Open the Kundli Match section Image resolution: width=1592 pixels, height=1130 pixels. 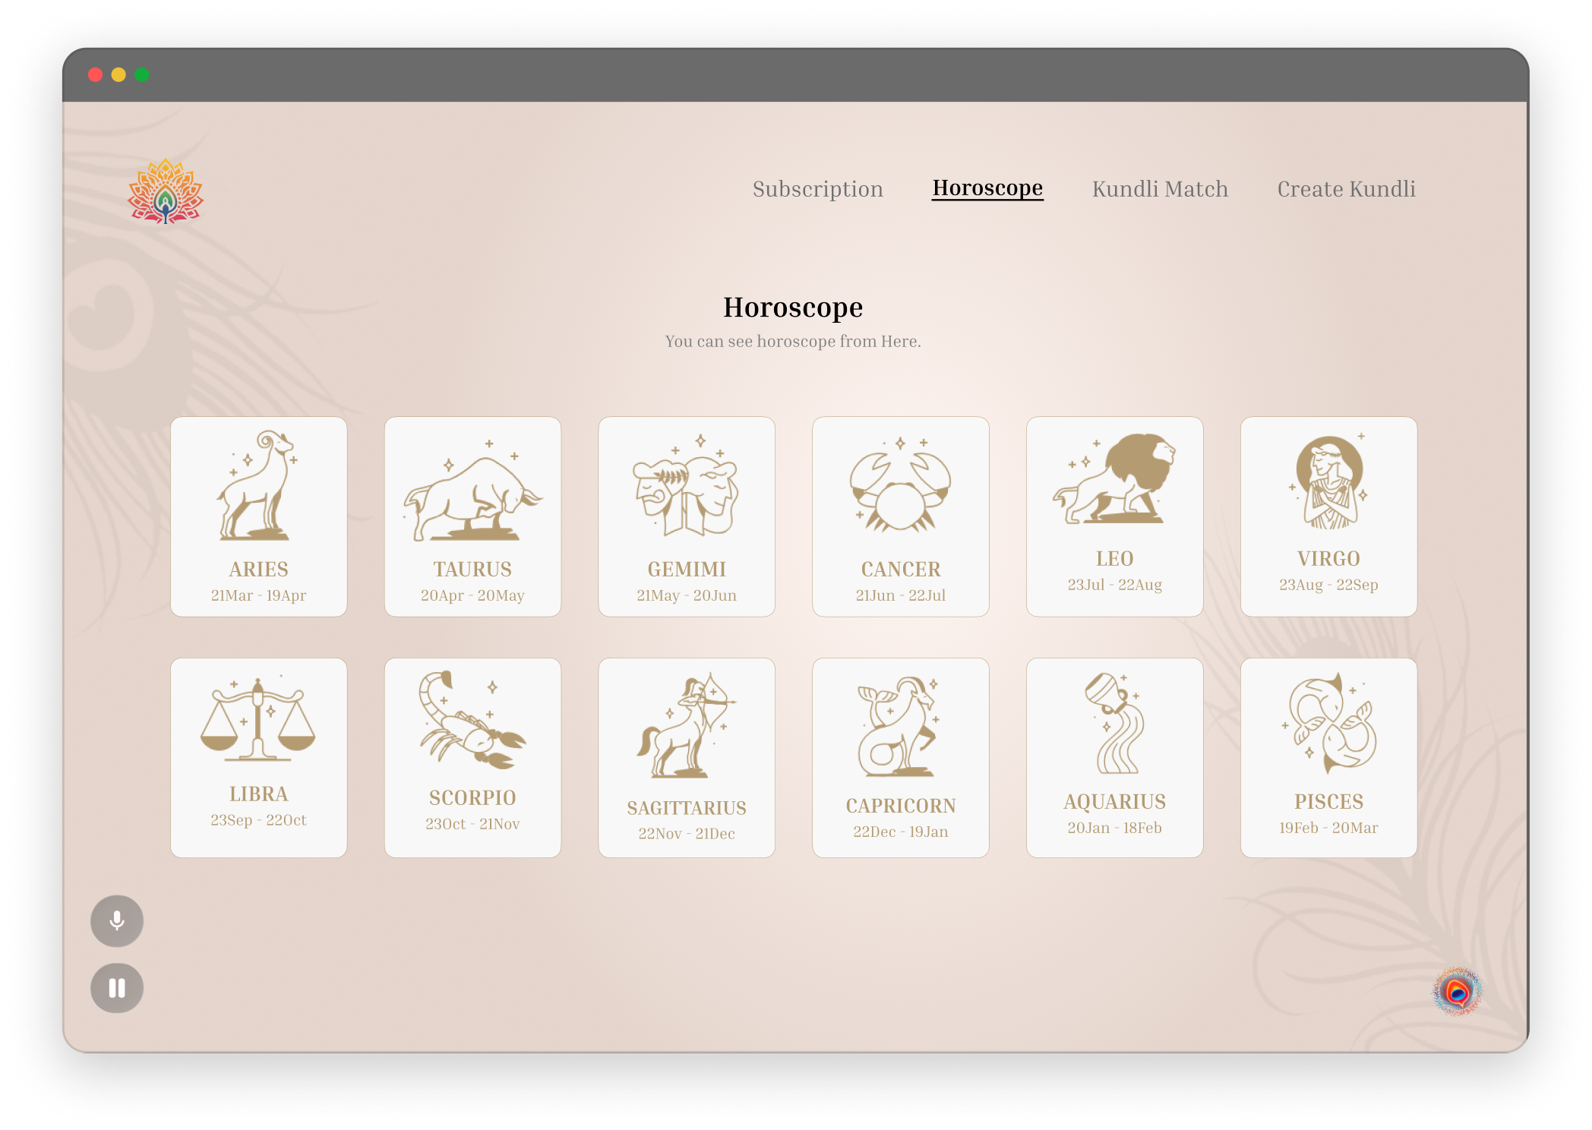[1159, 189]
